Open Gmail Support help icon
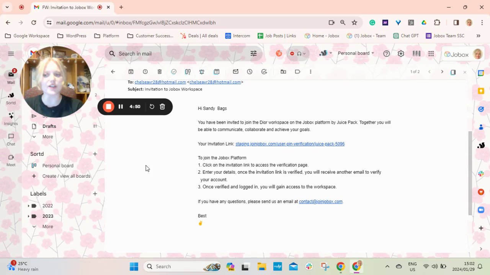The height and width of the screenshot is (275, 490). click(387, 54)
